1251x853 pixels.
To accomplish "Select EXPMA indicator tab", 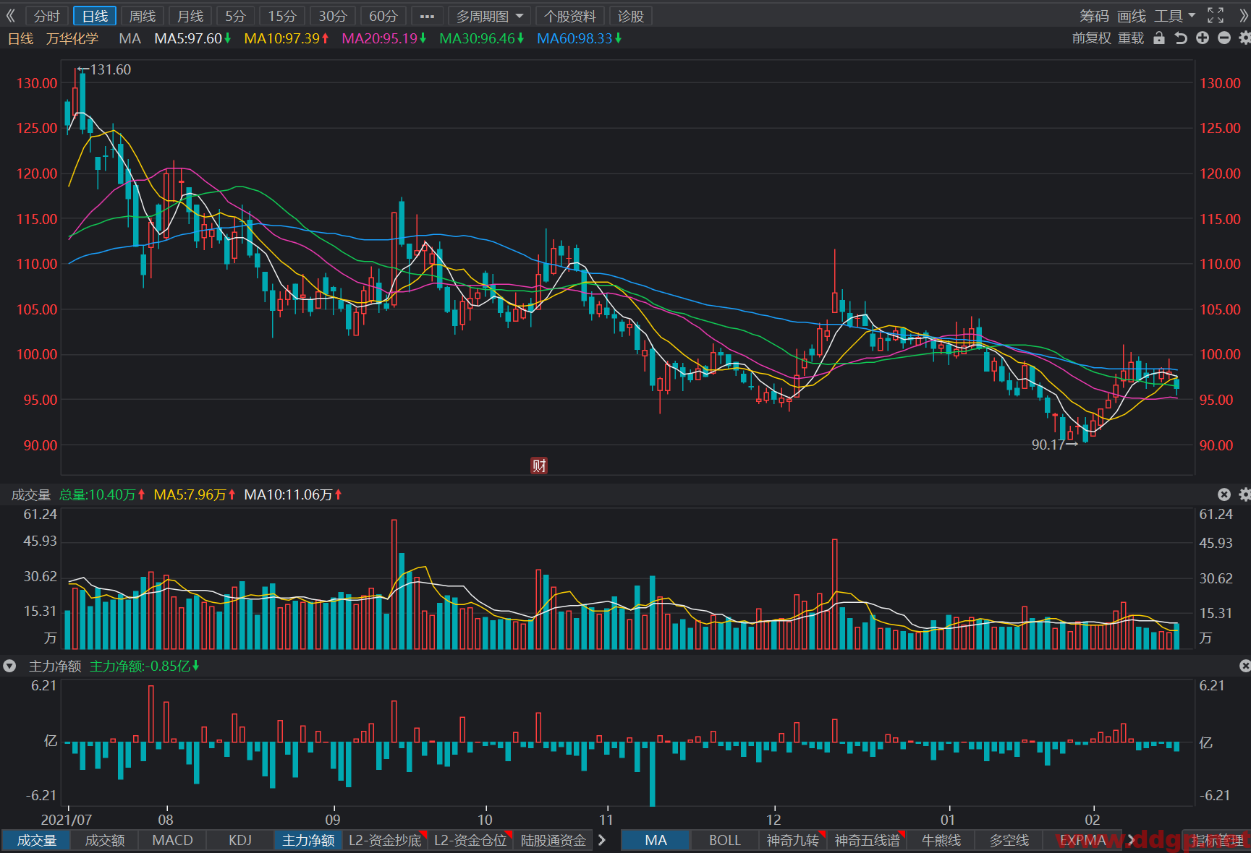I will pos(1082,840).
